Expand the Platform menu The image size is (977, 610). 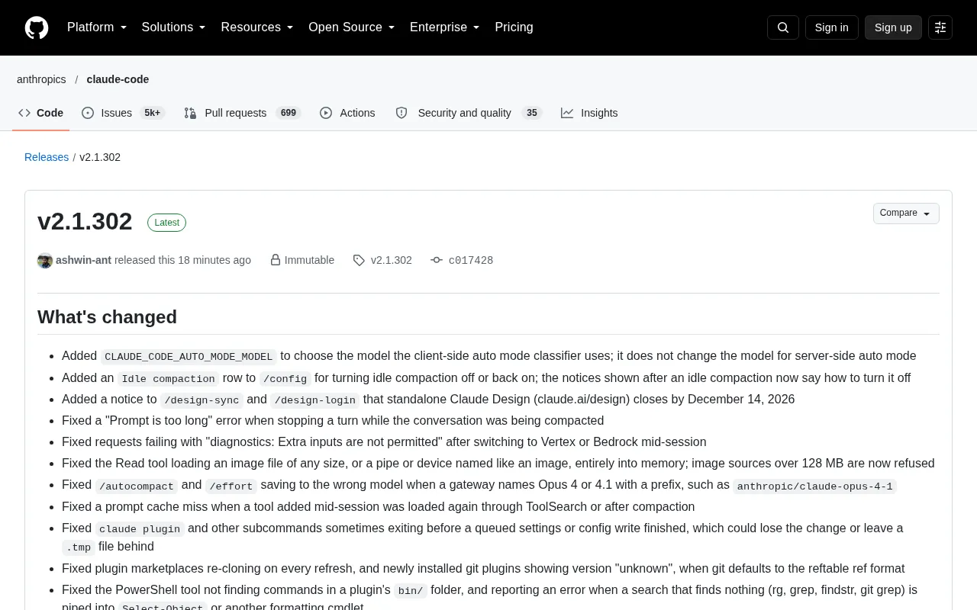coord(97,27)
